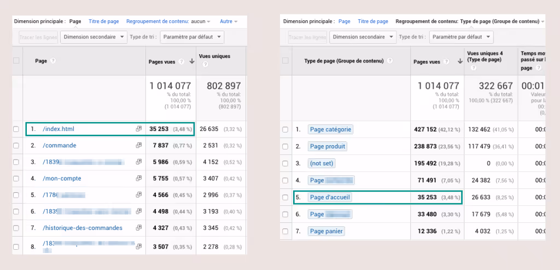Image resolution: width=560 pixels, height=270 pixels.
Task: Tick the select-all checkbox in left table header
Action: [x=16, y=61]
